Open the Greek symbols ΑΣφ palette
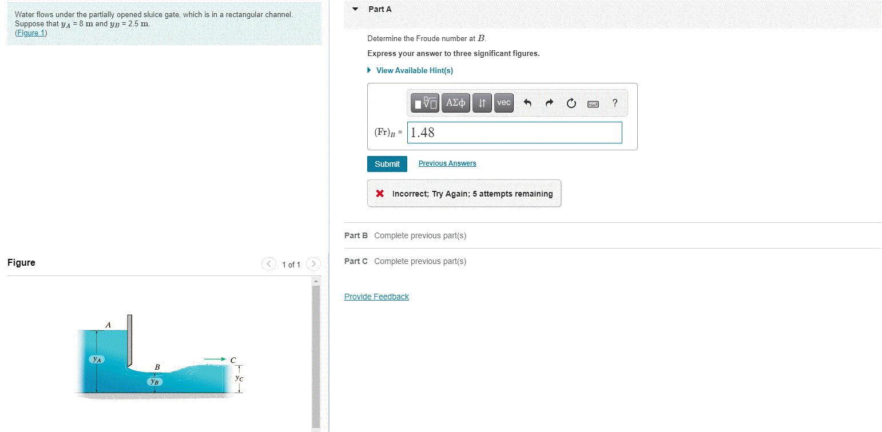This screenshot has width=882, height=432. coord(456,103)
